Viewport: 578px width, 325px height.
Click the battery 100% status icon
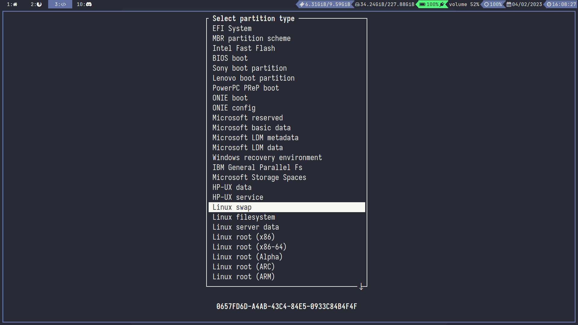422,4
